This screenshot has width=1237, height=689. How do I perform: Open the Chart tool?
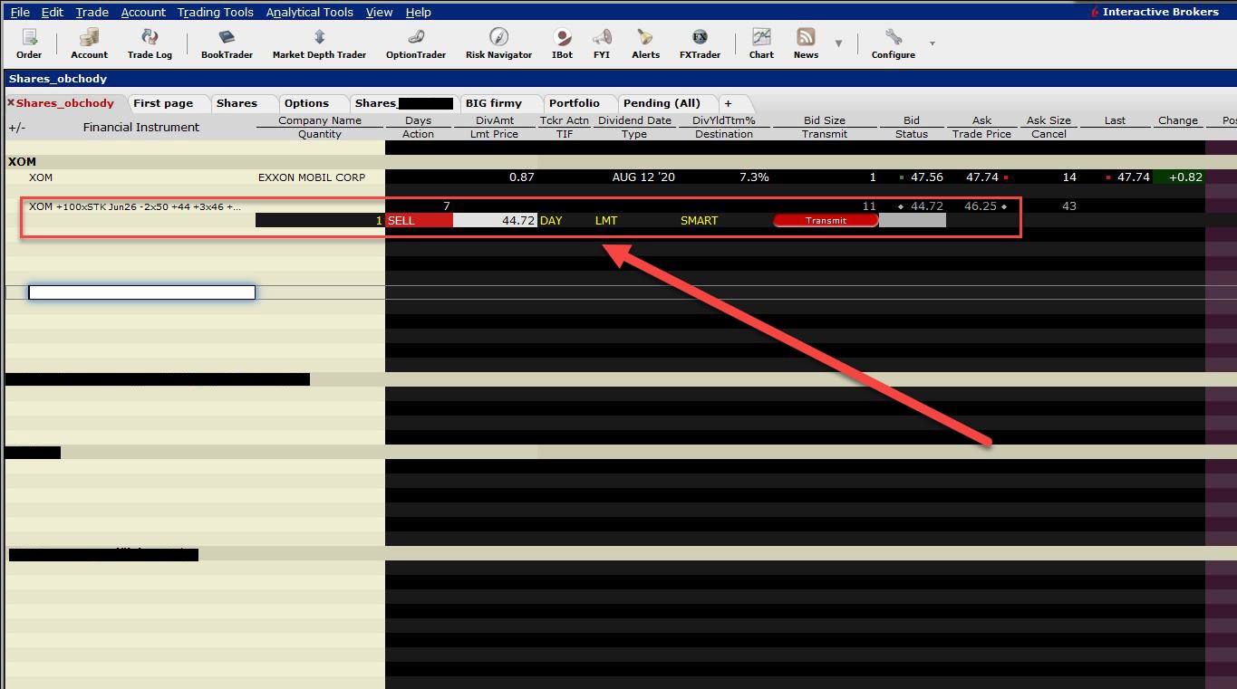pyautogui.click(x=761, y=38)
